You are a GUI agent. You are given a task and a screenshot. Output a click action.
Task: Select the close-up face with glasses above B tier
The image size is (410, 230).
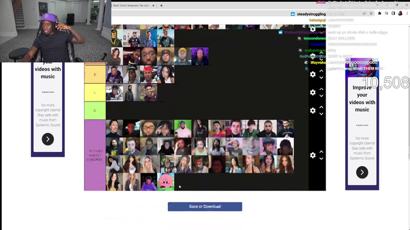(x=149, y=56)
